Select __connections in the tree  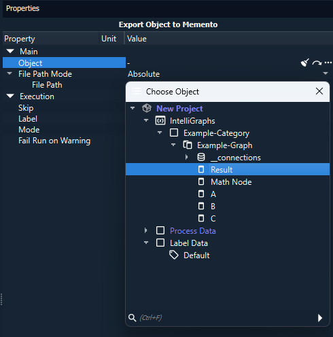[x=236, y=158]
